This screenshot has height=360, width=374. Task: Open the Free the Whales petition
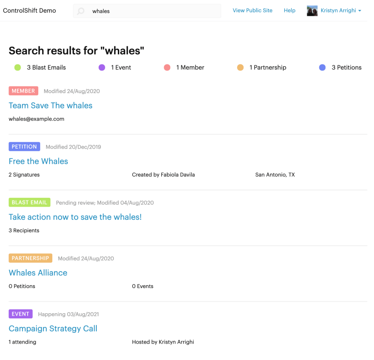coord(38,161)
